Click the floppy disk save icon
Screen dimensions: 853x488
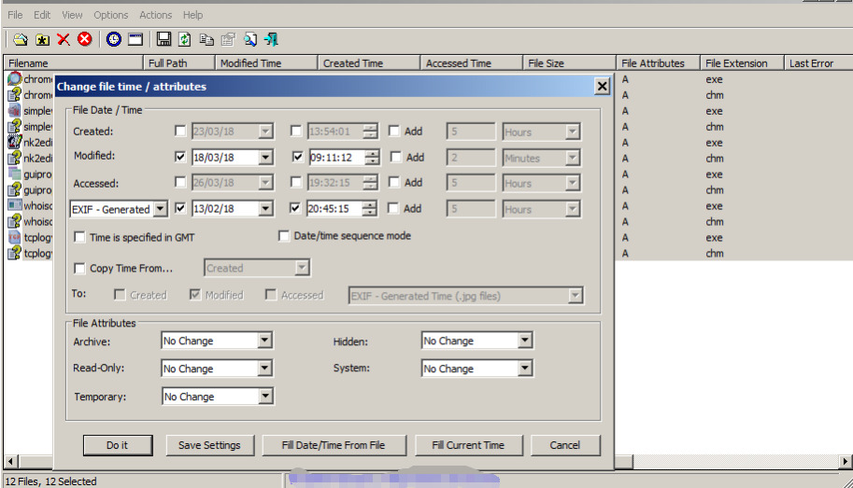tap(163, 39)
